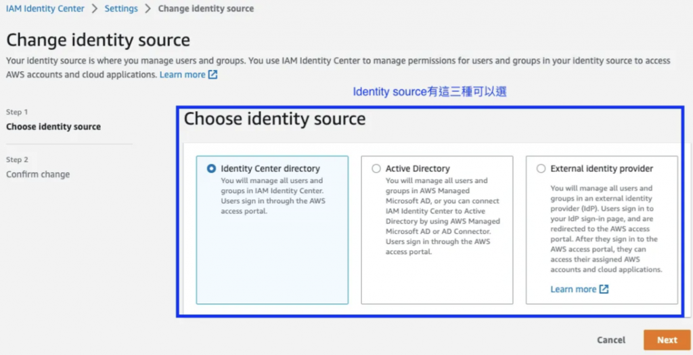
Task: Open Learn more in External identity provider card
Action: [573, 289]
